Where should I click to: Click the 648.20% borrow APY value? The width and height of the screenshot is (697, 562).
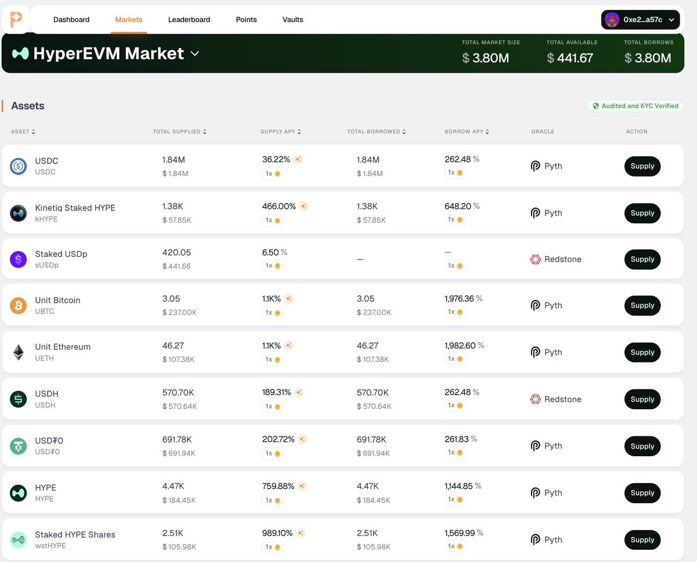pyautogui.click(x=462, y=206)
